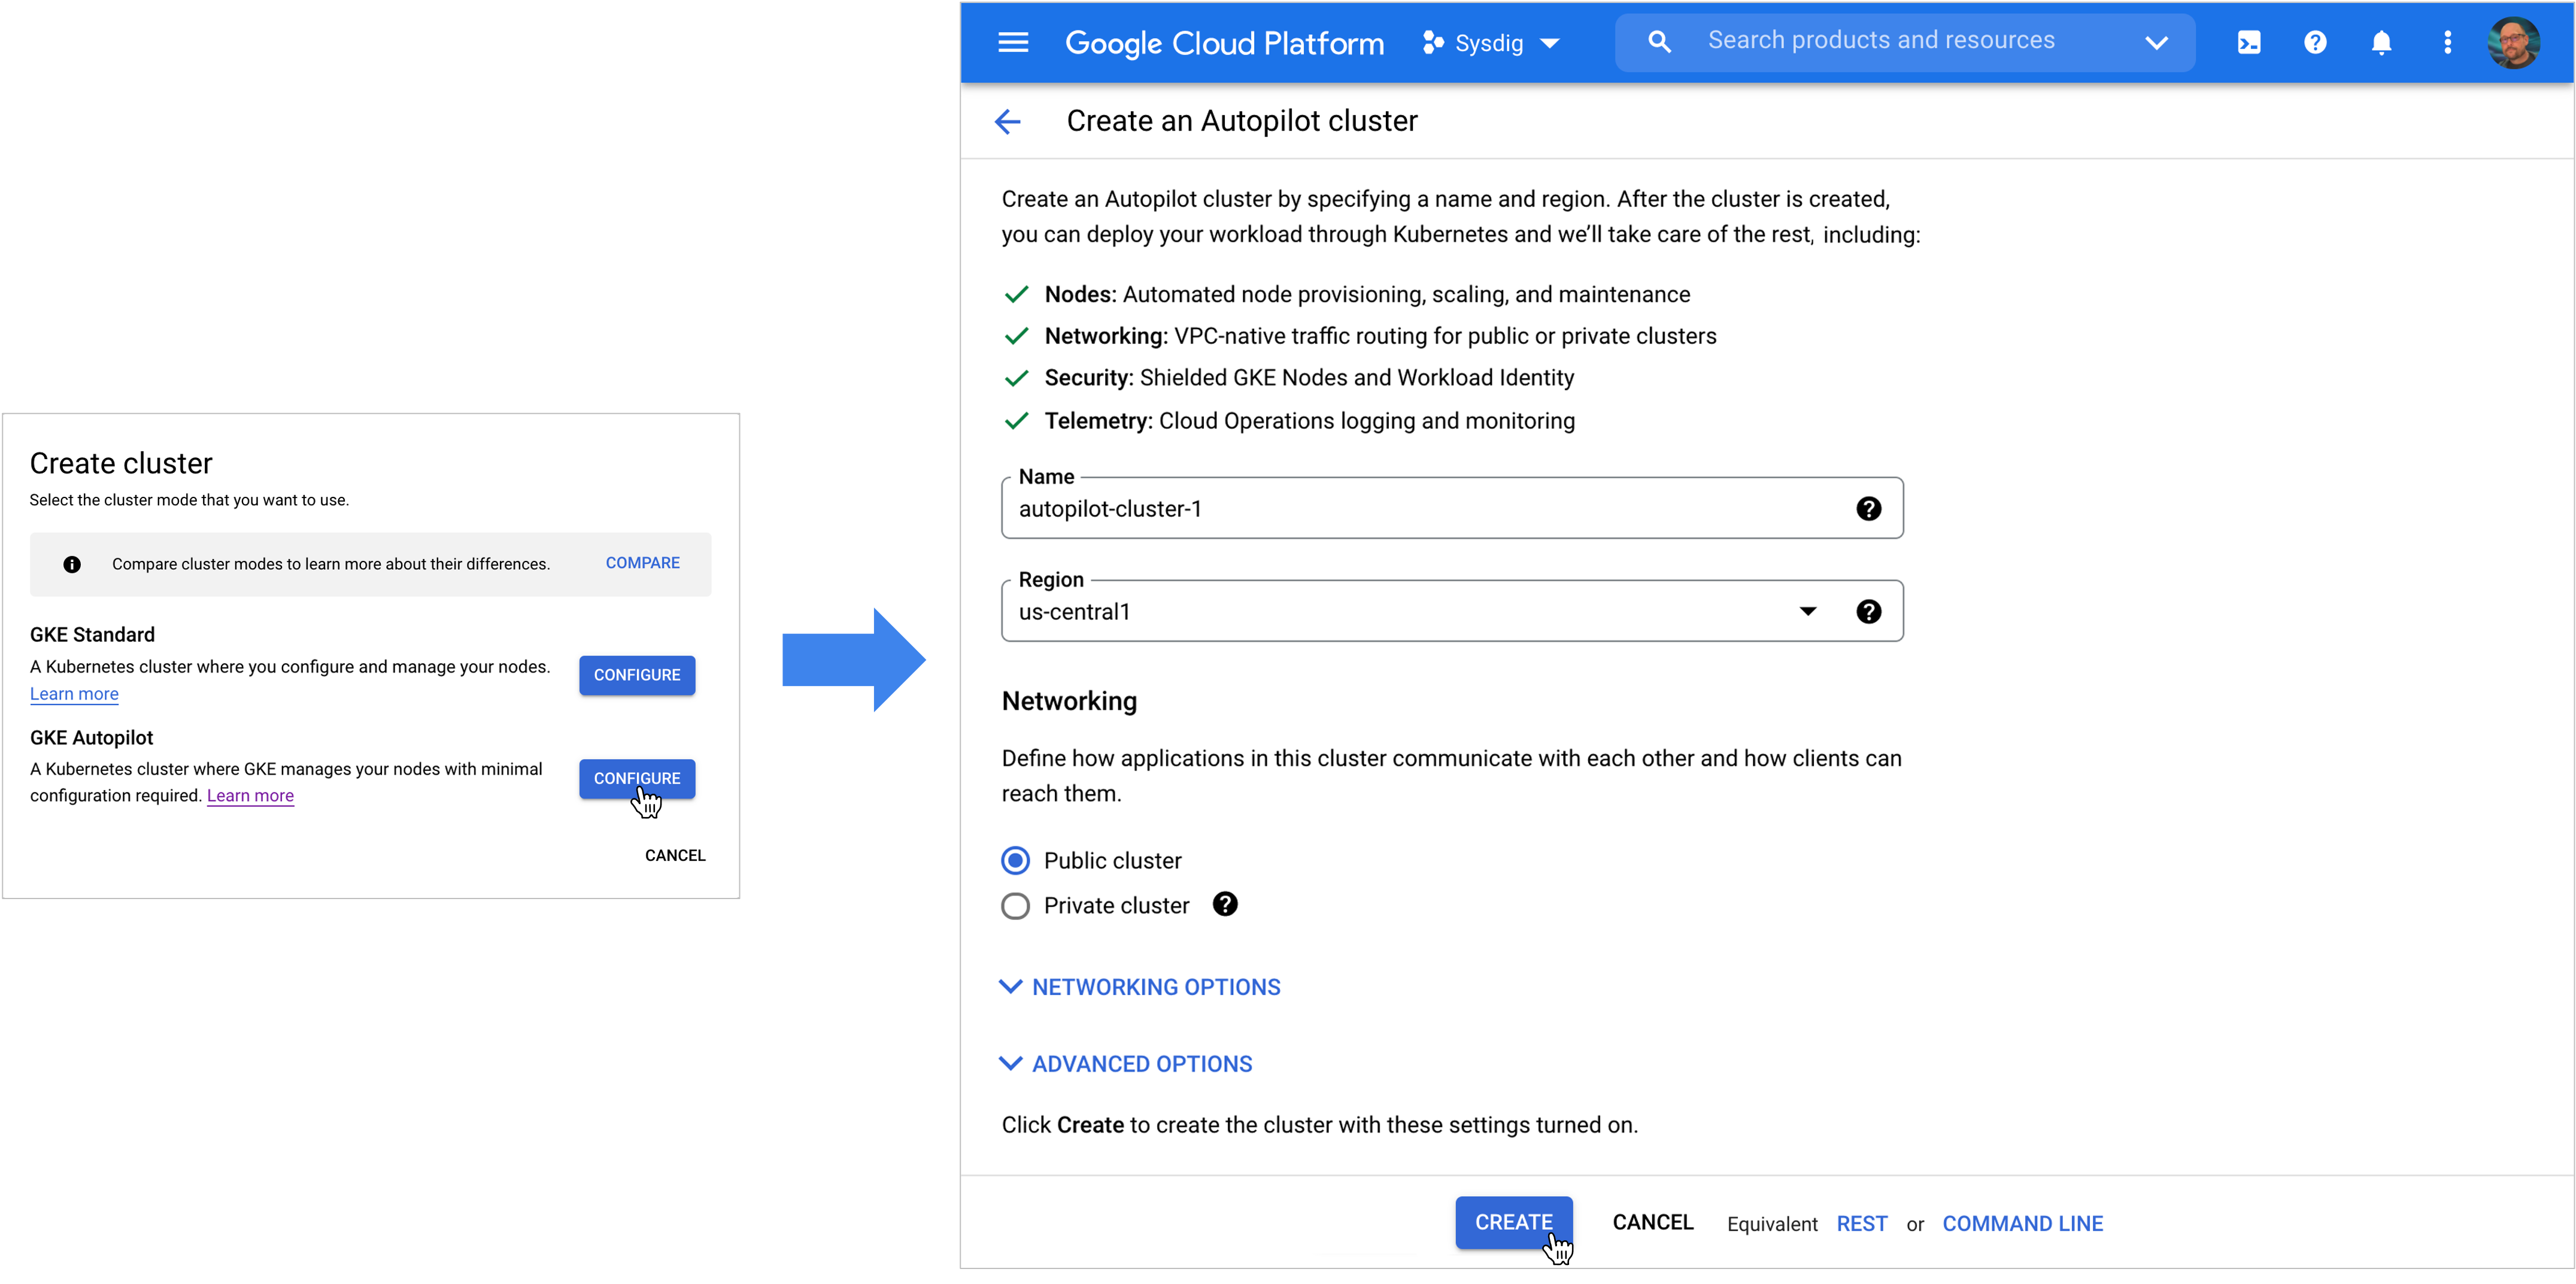The width and height of the screenshot is (2576, 1284).
Task: Click the user profile avatar
Action: pos(2514,42)
